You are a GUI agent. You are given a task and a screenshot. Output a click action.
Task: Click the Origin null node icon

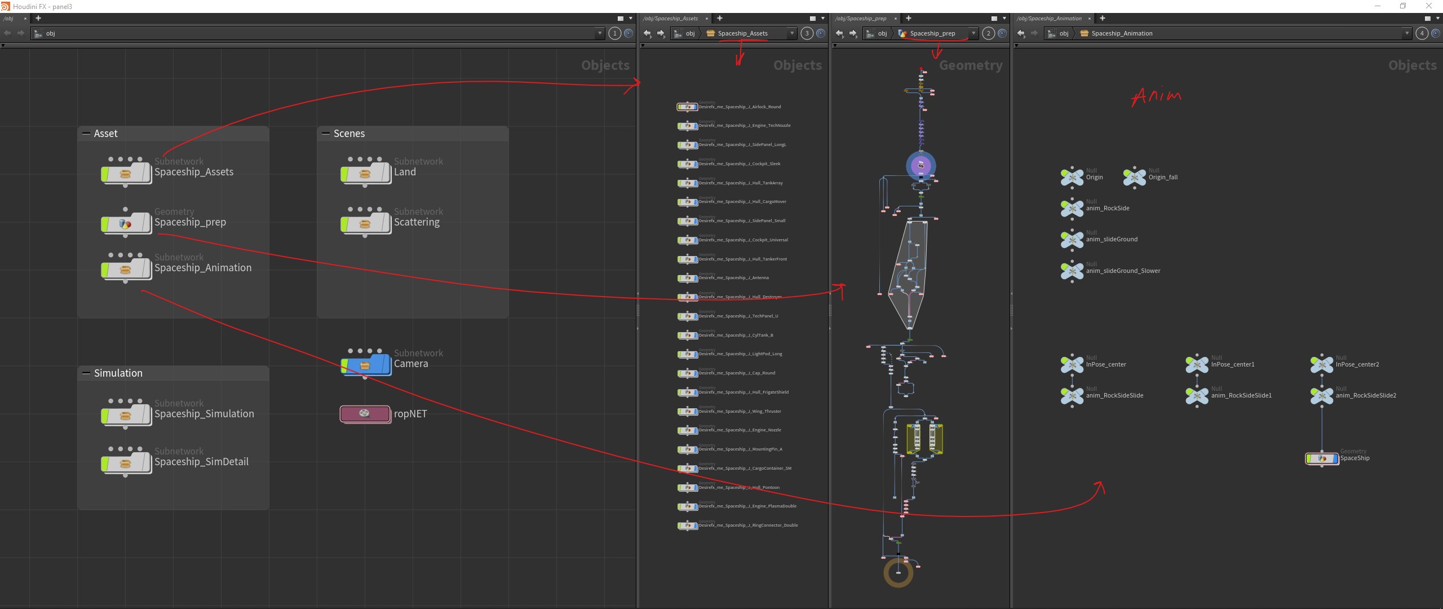pyautogui.click(x=1072, y=177)
